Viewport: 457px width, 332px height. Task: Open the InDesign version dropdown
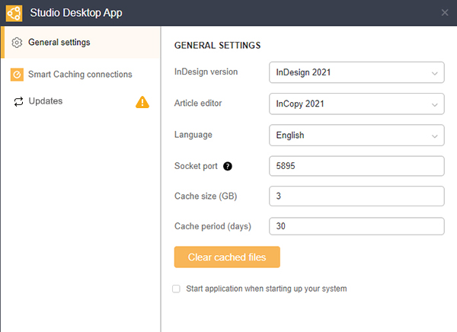coord(356,73)
